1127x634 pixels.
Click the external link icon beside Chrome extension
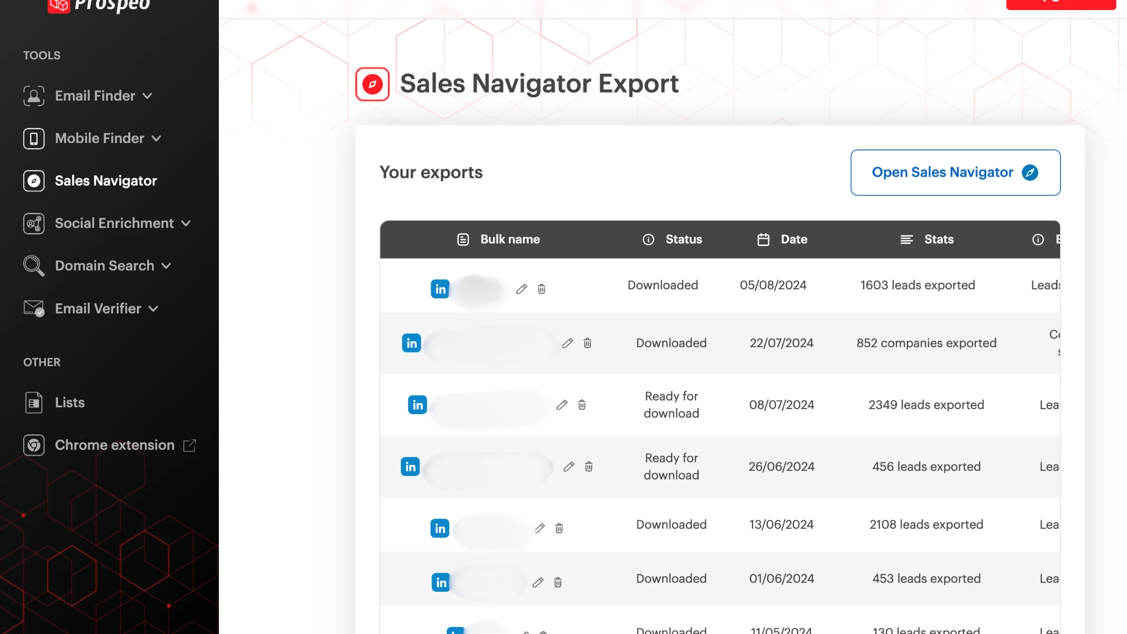(x=190, y=445)
